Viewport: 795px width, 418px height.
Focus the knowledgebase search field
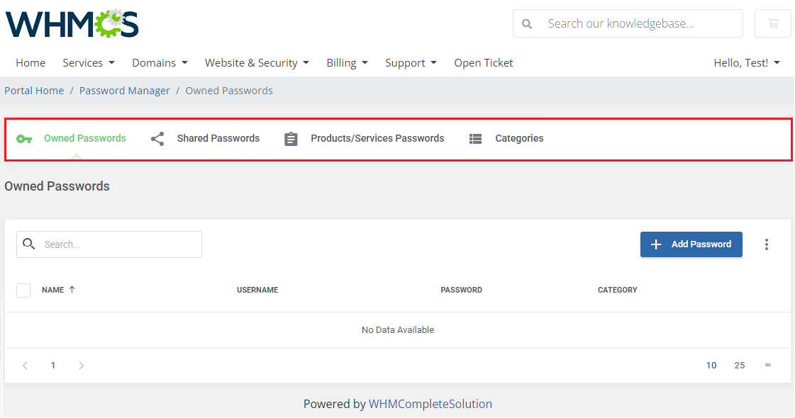[x=628, y=23]
